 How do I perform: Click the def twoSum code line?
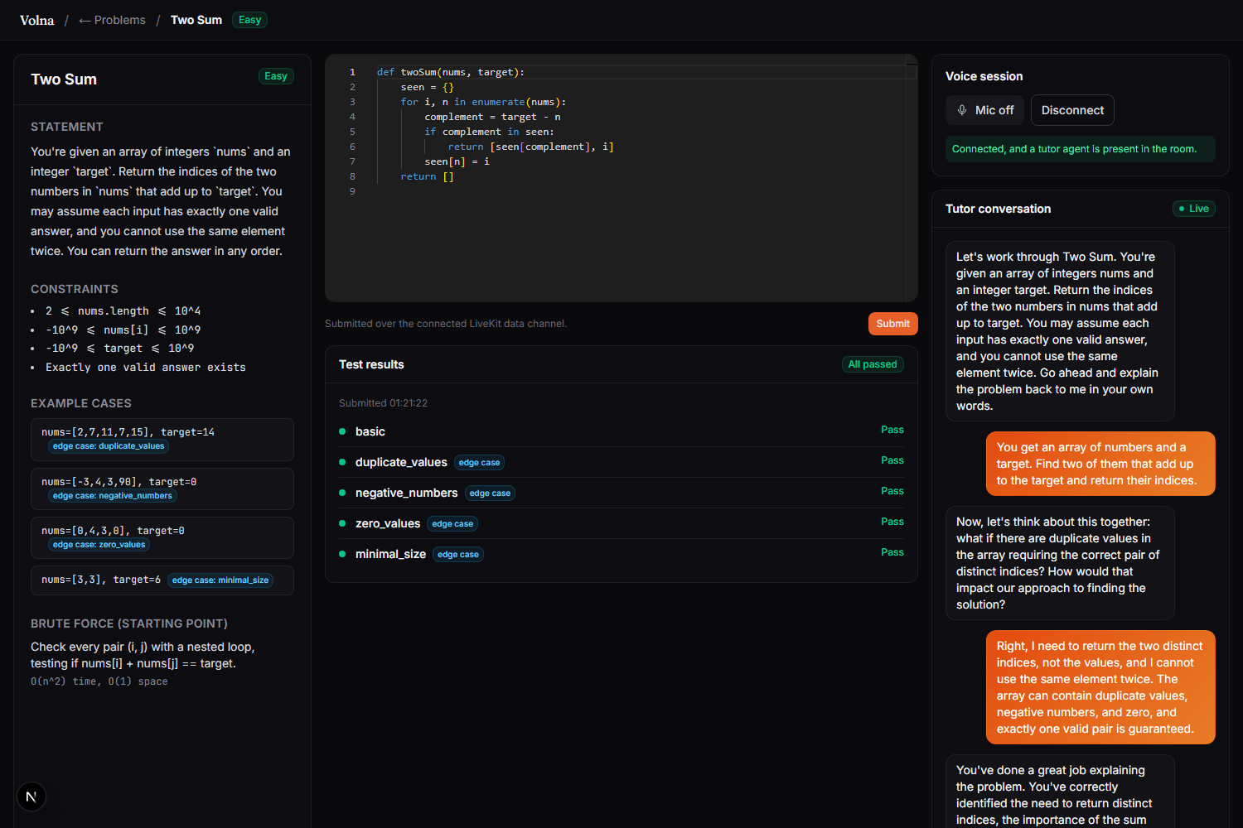point(451,72)
